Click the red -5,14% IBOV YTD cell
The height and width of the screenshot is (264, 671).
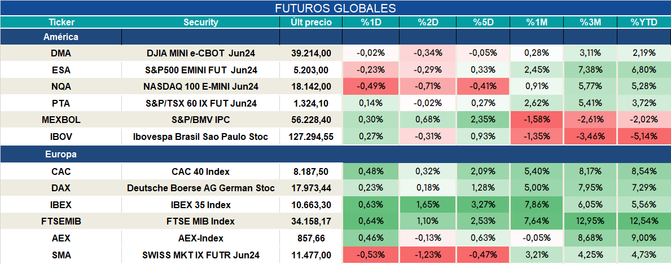point(644,137)
